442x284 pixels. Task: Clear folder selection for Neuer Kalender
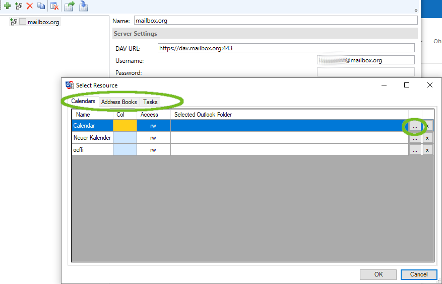tap(427, 138)
